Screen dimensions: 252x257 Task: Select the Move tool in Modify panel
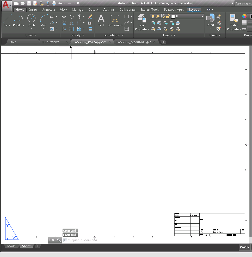pos(64,16)
